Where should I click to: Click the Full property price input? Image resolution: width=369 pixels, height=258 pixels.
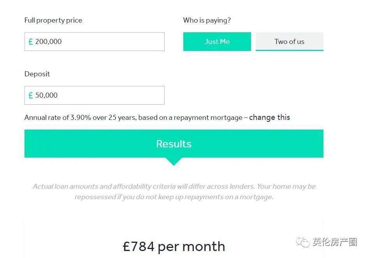[x=94, y=42]
